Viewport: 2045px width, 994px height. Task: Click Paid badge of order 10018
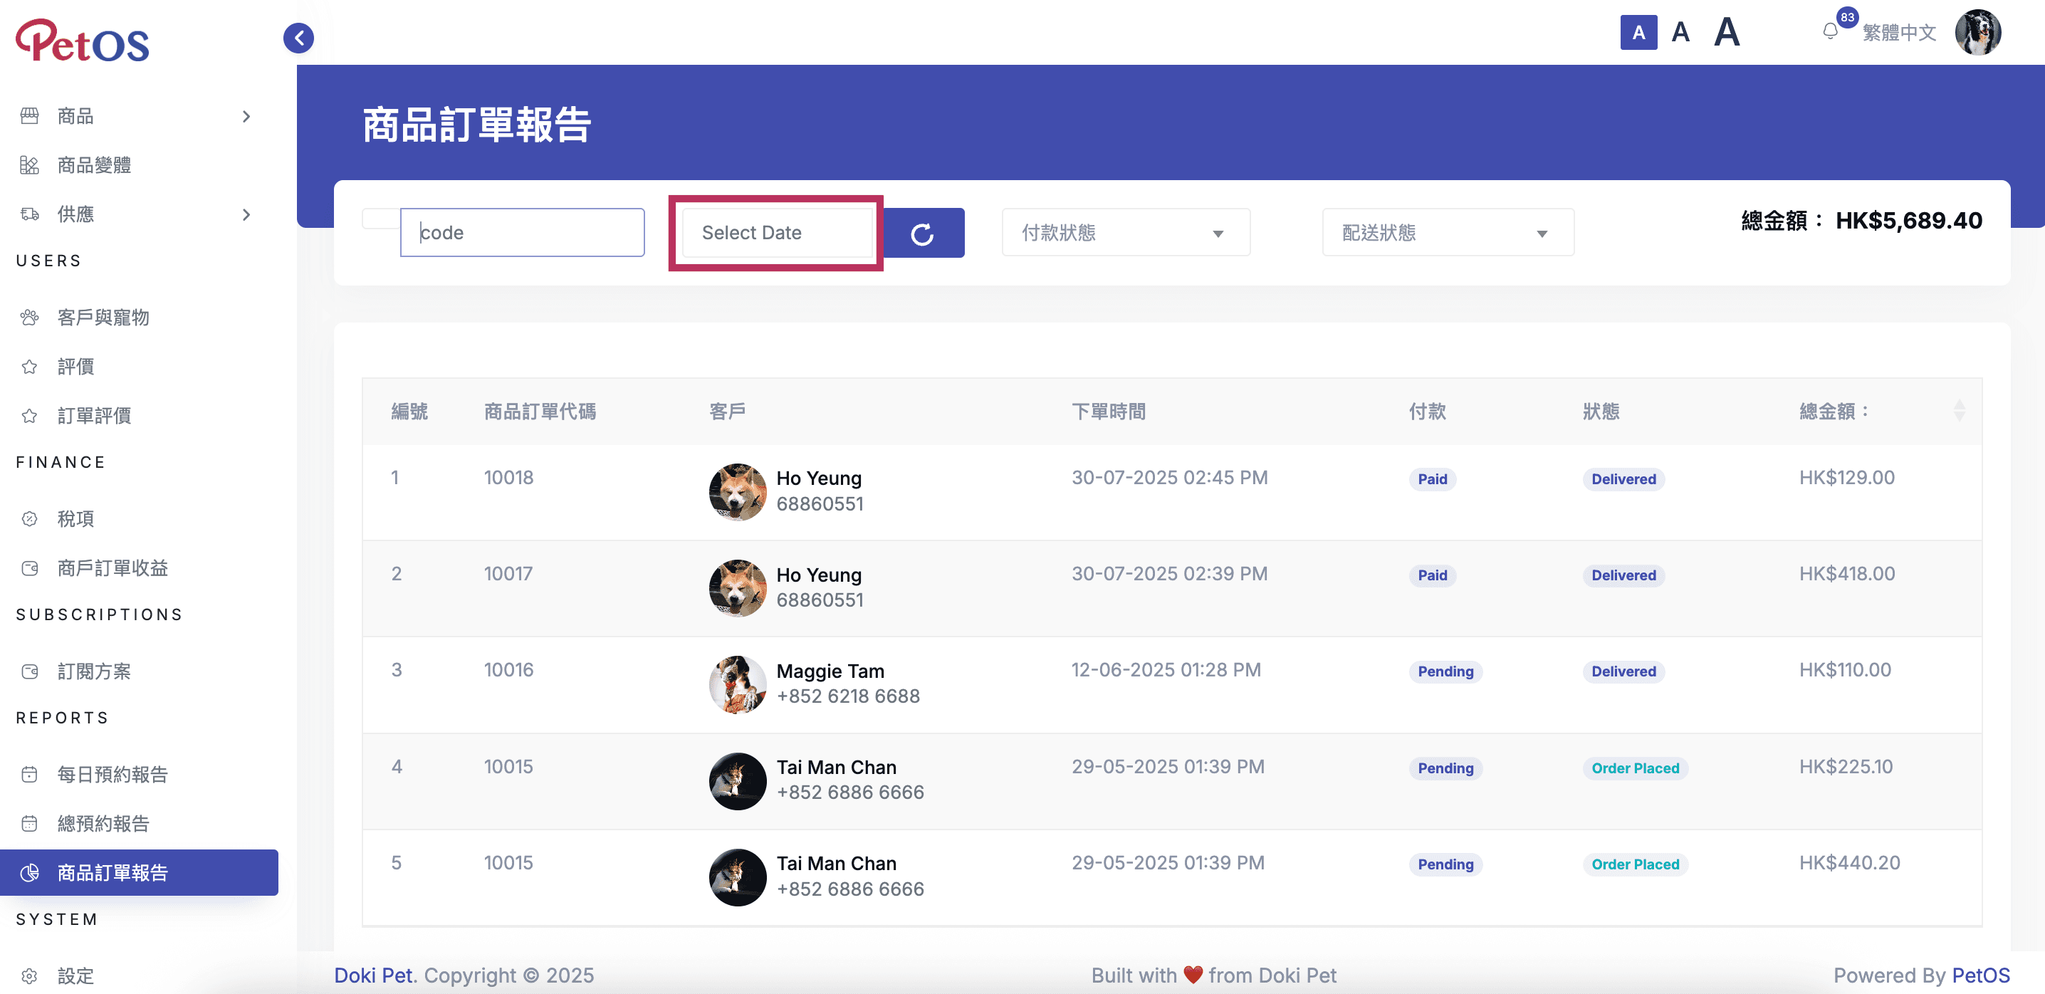pos(1432,478)
